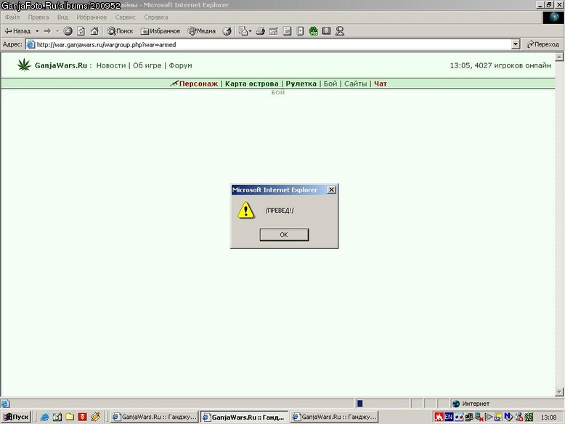The image size is (565, 424).
Task: Open the Search (Поиск) panel
Action: pyautogui.click(x=121, y=31)
